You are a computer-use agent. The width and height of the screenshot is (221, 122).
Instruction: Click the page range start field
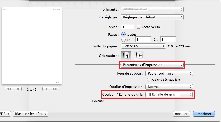click(x=143, y=39)
